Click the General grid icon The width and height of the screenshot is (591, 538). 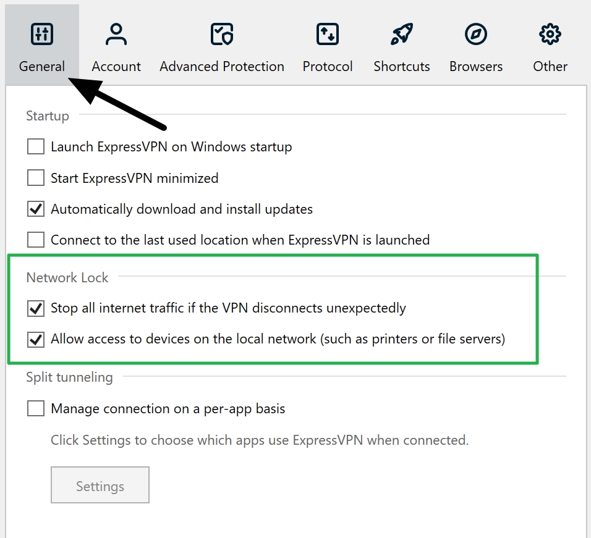coord(41,34)
